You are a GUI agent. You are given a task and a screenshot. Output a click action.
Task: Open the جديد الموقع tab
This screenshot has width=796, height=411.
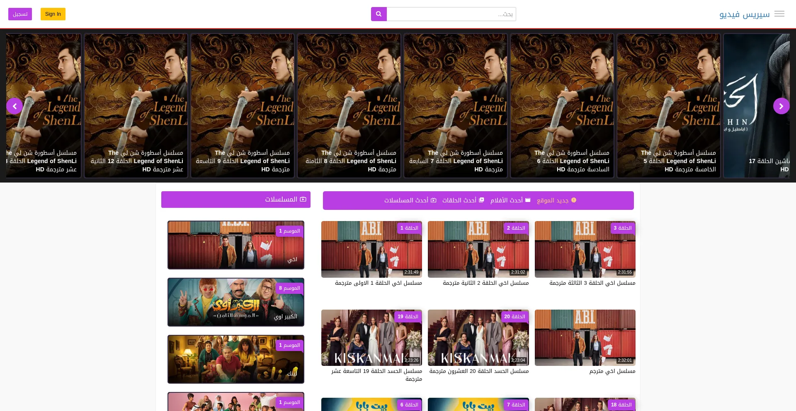point(556,200)
